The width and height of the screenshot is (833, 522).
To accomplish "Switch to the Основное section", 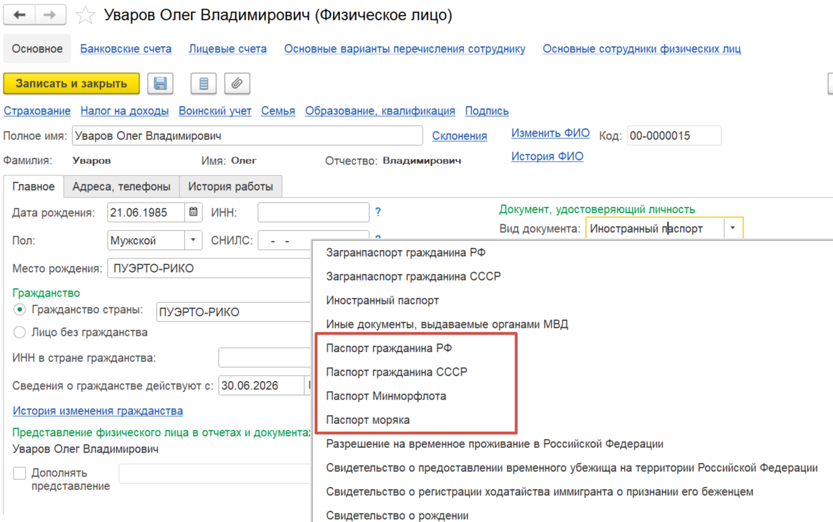I will pyautogui.click(x=37, y=49).
